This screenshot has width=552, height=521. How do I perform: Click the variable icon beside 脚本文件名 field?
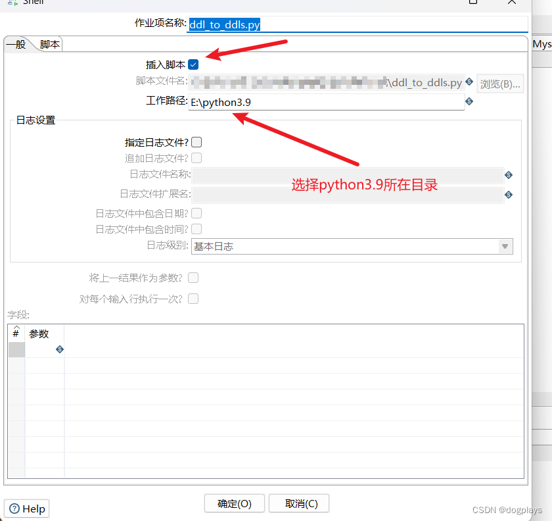click(469, 81)
